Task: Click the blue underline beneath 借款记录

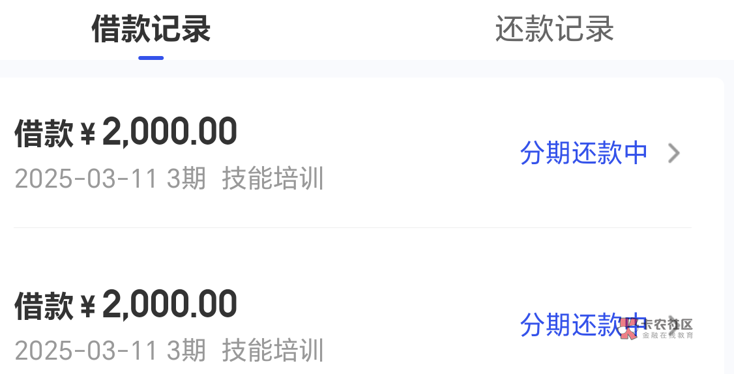Action: point(151,58)
